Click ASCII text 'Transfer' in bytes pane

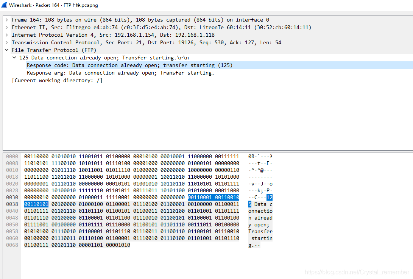260,232
